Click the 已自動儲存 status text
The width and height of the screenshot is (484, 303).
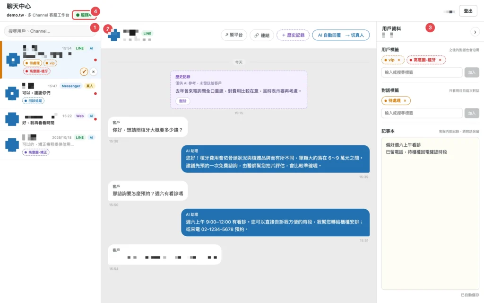(470, 295)
